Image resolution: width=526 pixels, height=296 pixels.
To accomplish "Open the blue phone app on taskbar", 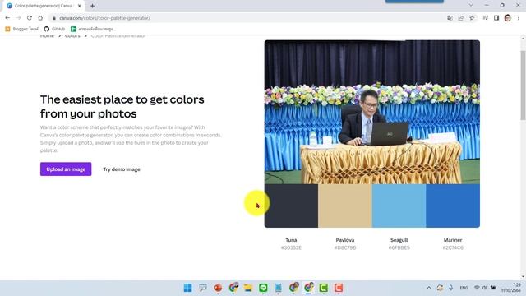I will point(279,288).
